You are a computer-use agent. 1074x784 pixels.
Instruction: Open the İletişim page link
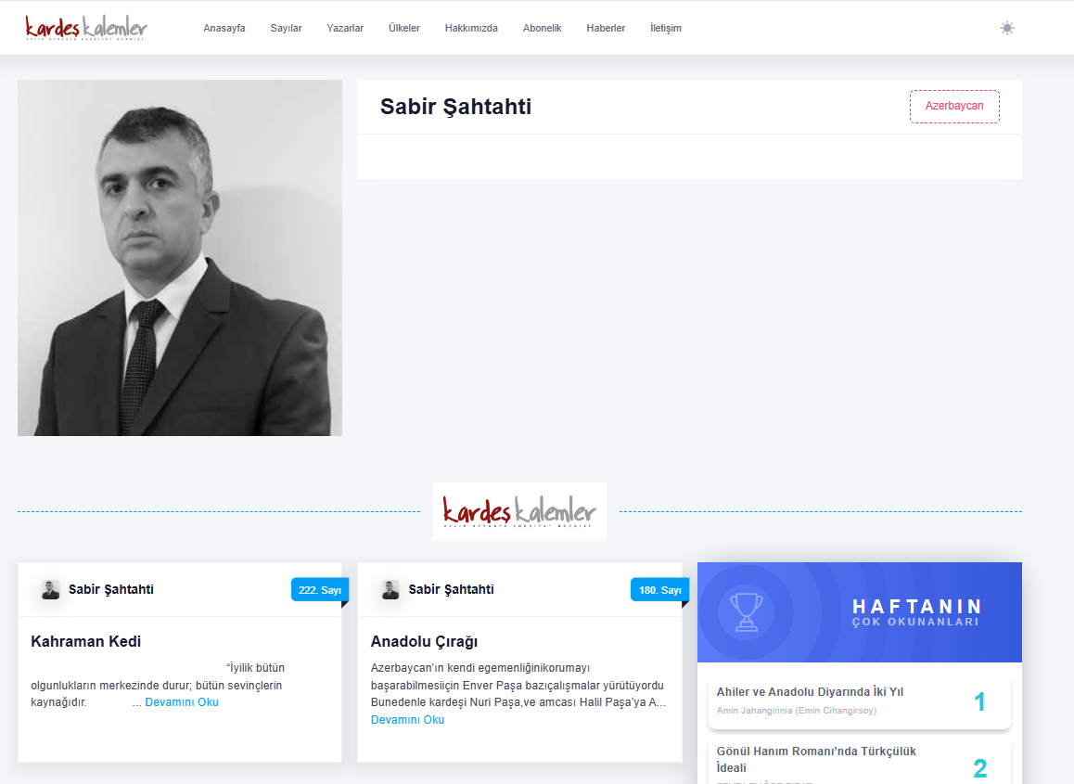point(666,28)
